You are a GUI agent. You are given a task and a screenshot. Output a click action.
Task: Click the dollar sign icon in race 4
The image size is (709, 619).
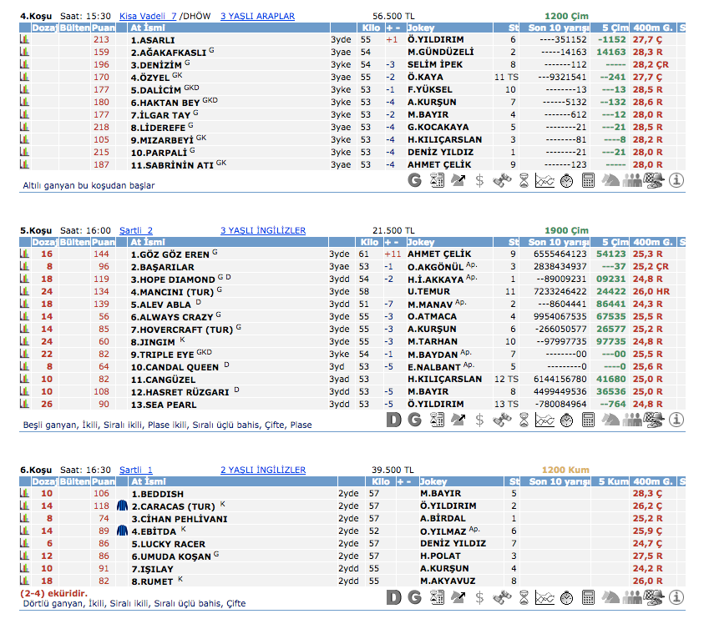pyautogui.click(x=479, y=179)
